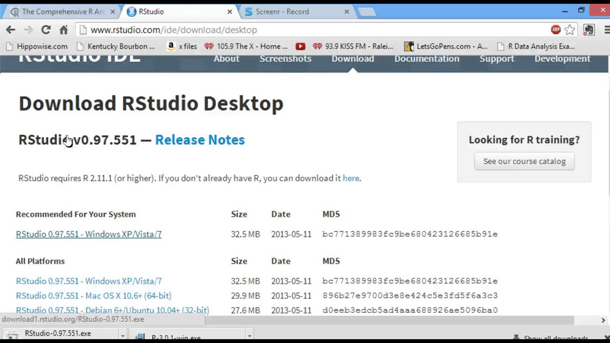This screenshot has width=610, height=343.
Task: Reload the page with the refresh icon
Action: [x=46, y=30]
